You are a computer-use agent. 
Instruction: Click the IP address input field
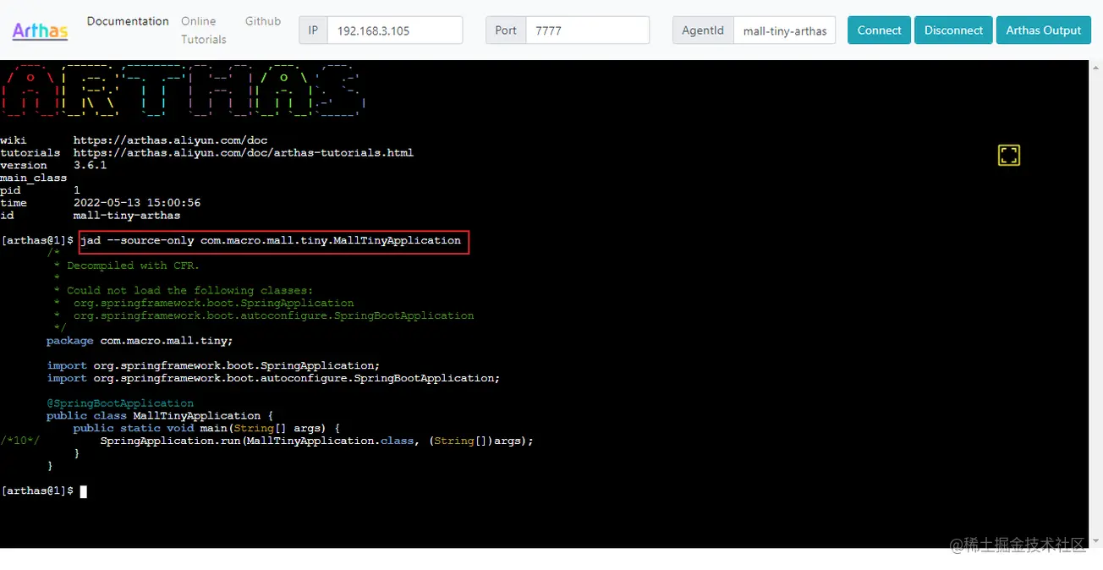click(395, 30)
